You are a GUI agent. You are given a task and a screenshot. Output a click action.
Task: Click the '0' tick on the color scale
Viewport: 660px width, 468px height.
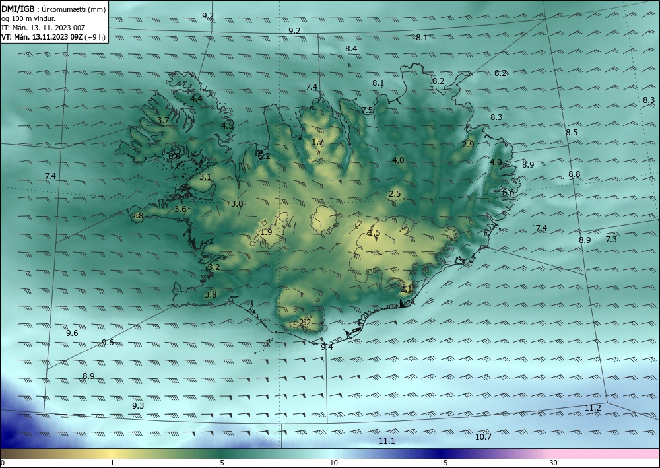pyautogui.click(x=3, y=463)
